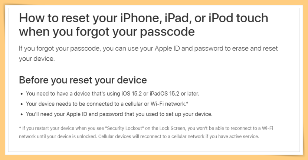Click the quoted text "Security Lockout"
The width and height of the screenshot is (308, 160).
pyautogui.click(x=125, y=128)
